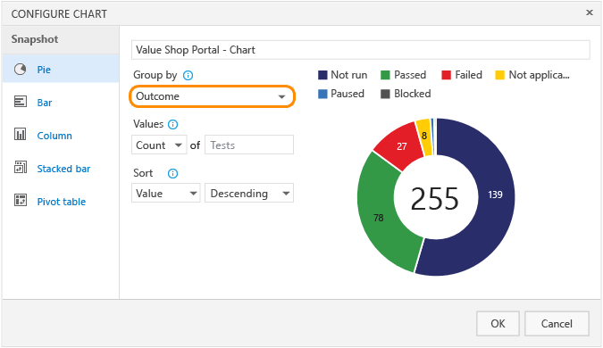
Task: Choose the Bar chart icon
Action: coord(20,102)
